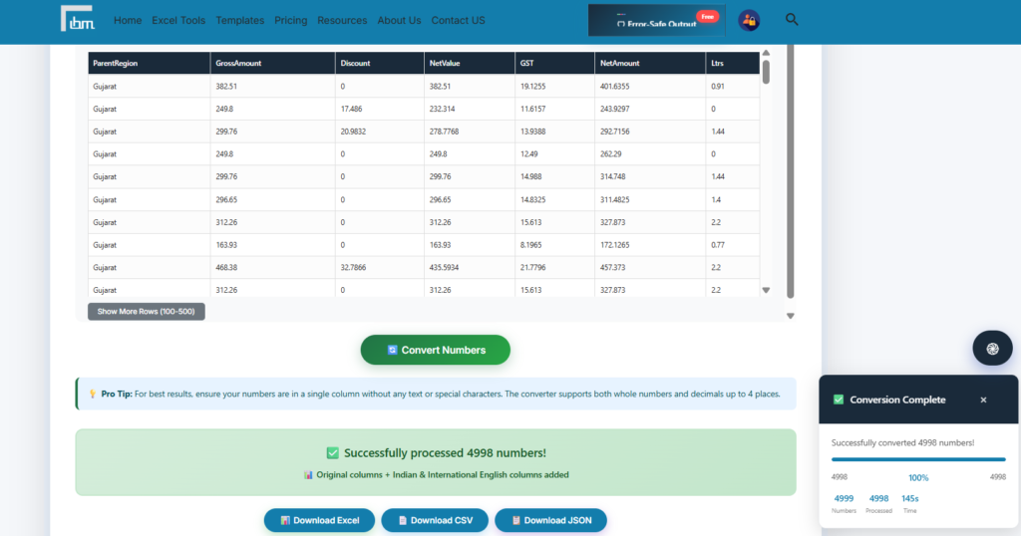Click the outer panel scrollbar down arrow

[790, 316]
